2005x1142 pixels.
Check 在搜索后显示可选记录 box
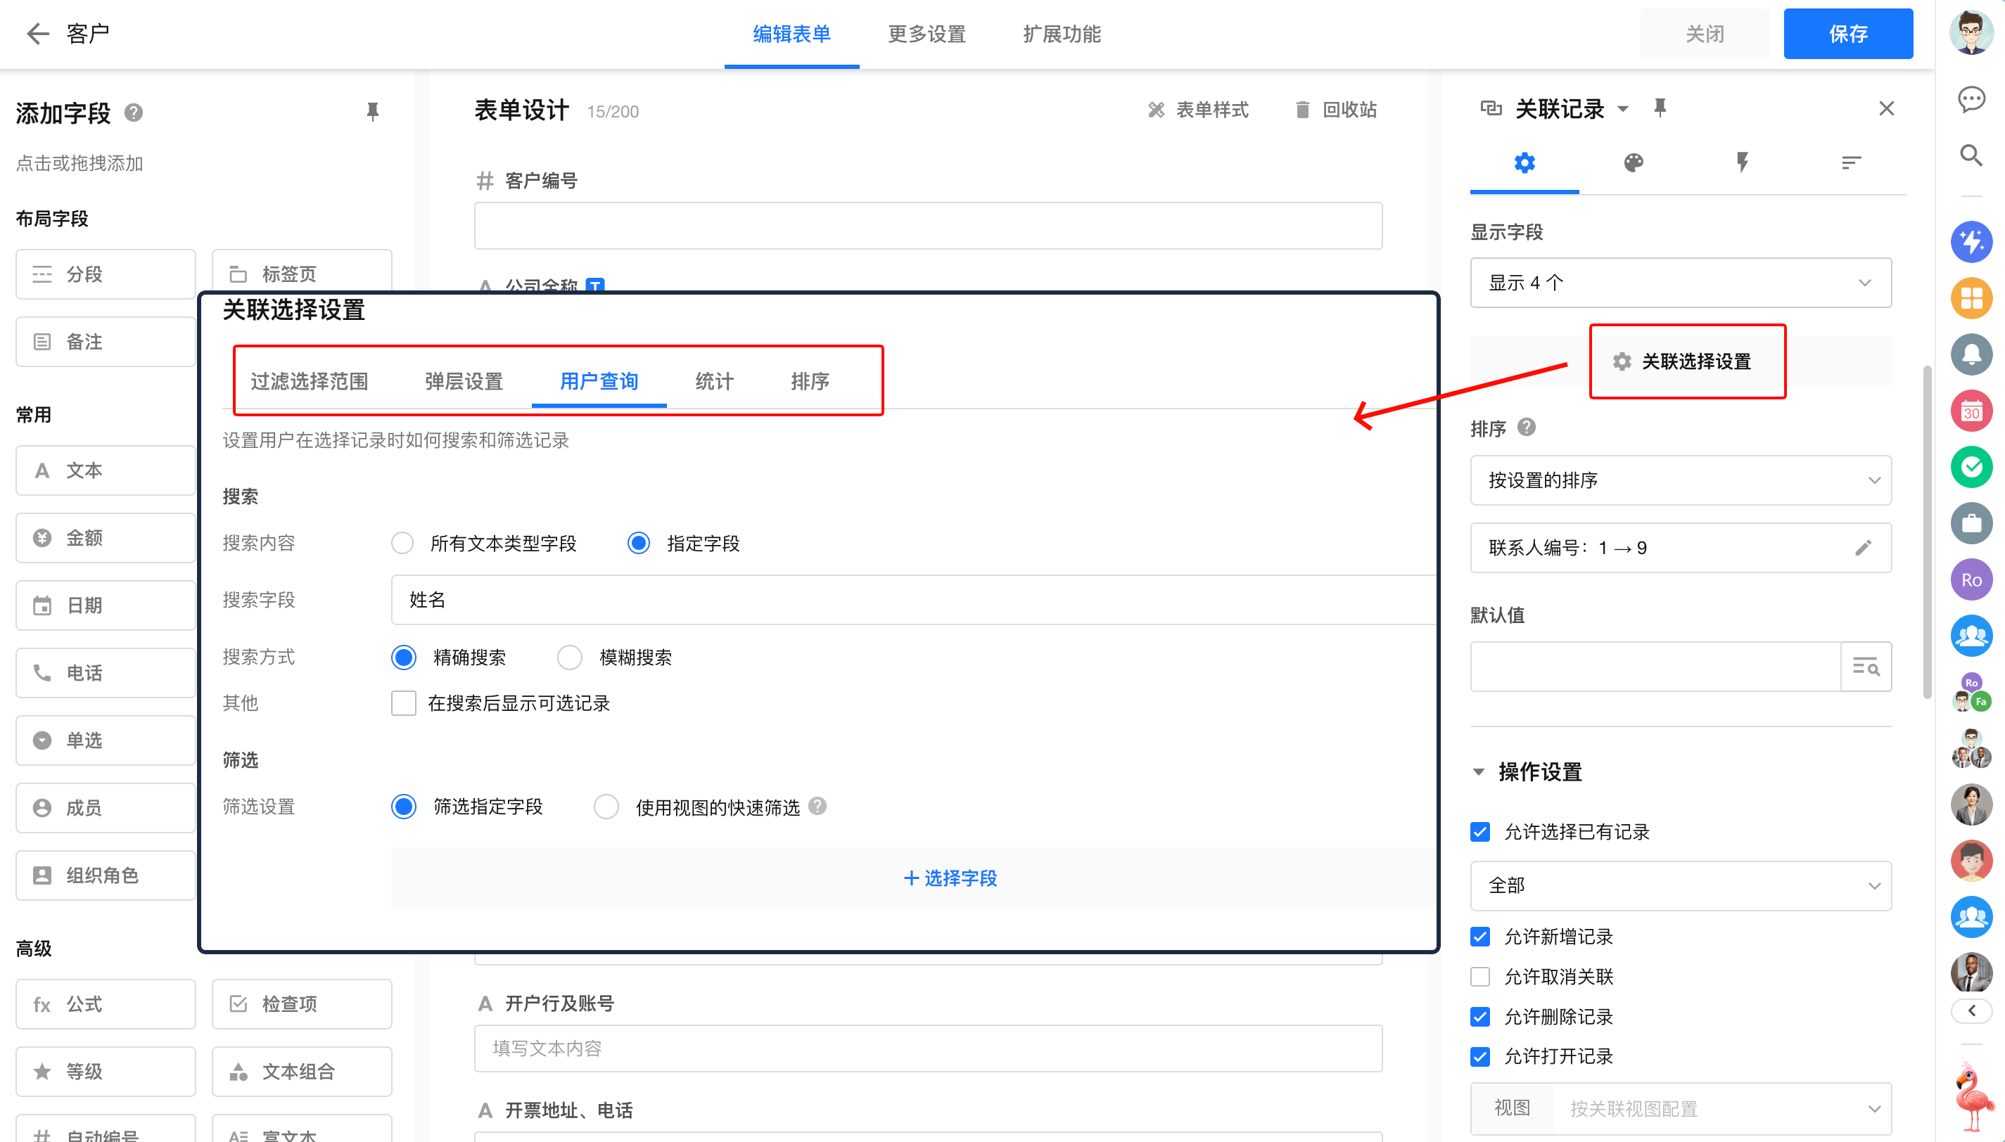404,702
